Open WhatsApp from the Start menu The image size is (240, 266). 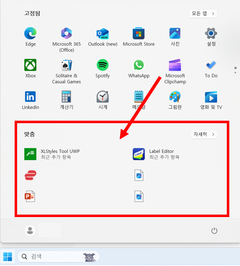pos(139,68)
